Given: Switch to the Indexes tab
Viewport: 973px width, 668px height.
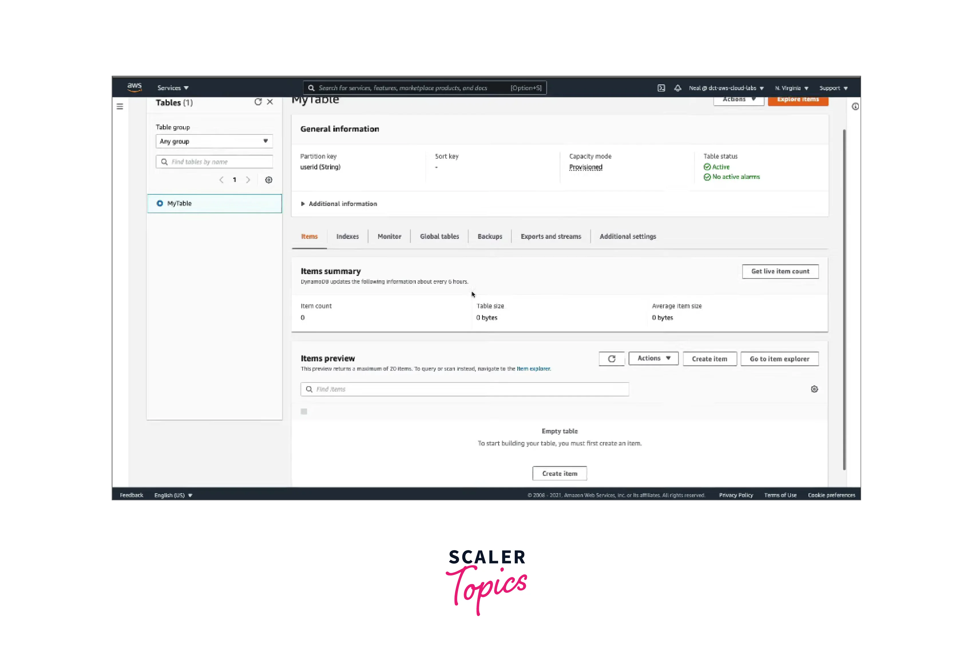Looking at the screenshot, I should 347,237.
